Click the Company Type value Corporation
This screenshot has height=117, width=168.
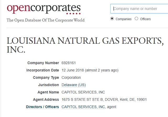click(x=71, y=77)
